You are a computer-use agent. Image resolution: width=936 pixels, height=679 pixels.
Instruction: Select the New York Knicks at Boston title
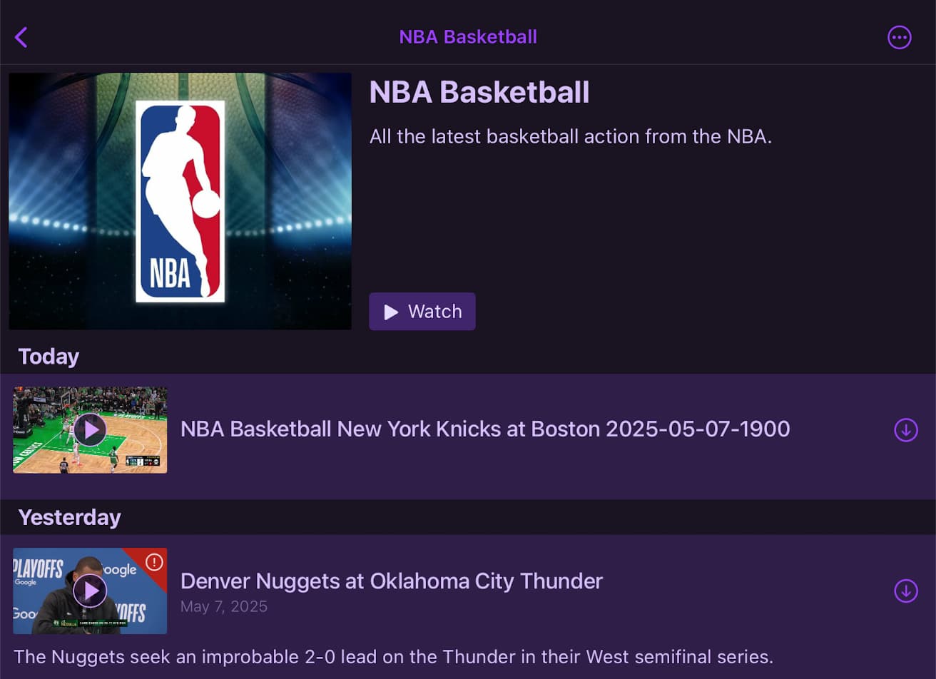(485, 429)
